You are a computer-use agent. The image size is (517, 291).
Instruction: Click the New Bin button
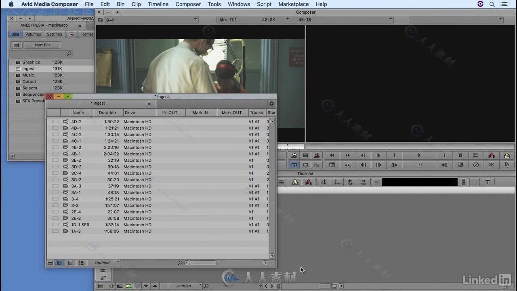(42, 45)
